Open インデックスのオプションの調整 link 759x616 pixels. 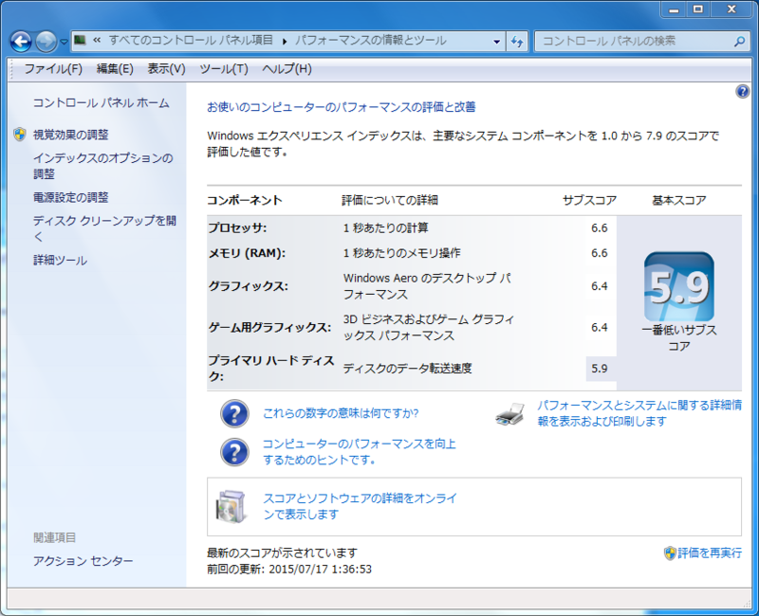(102, 166)
